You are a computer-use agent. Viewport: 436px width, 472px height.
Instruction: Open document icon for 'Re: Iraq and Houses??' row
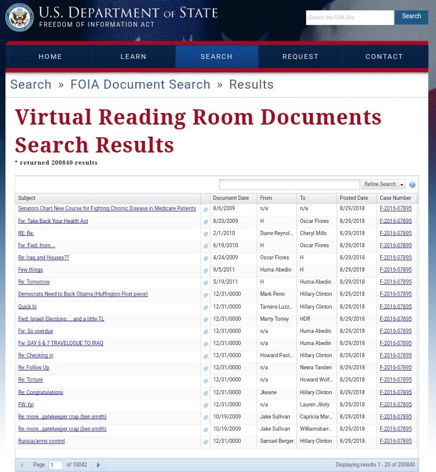point(206,259)
